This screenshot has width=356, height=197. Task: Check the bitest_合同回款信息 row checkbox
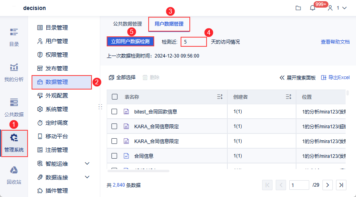coord(115,111)
